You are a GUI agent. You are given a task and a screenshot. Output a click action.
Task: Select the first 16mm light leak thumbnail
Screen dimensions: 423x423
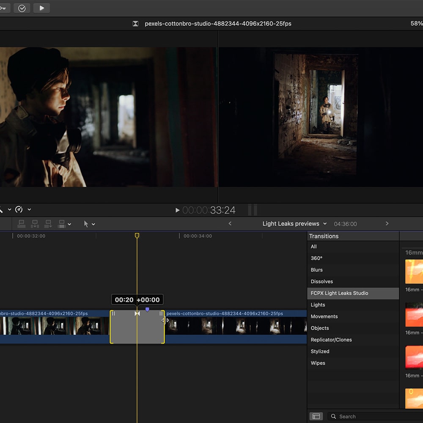click(414, 271)
